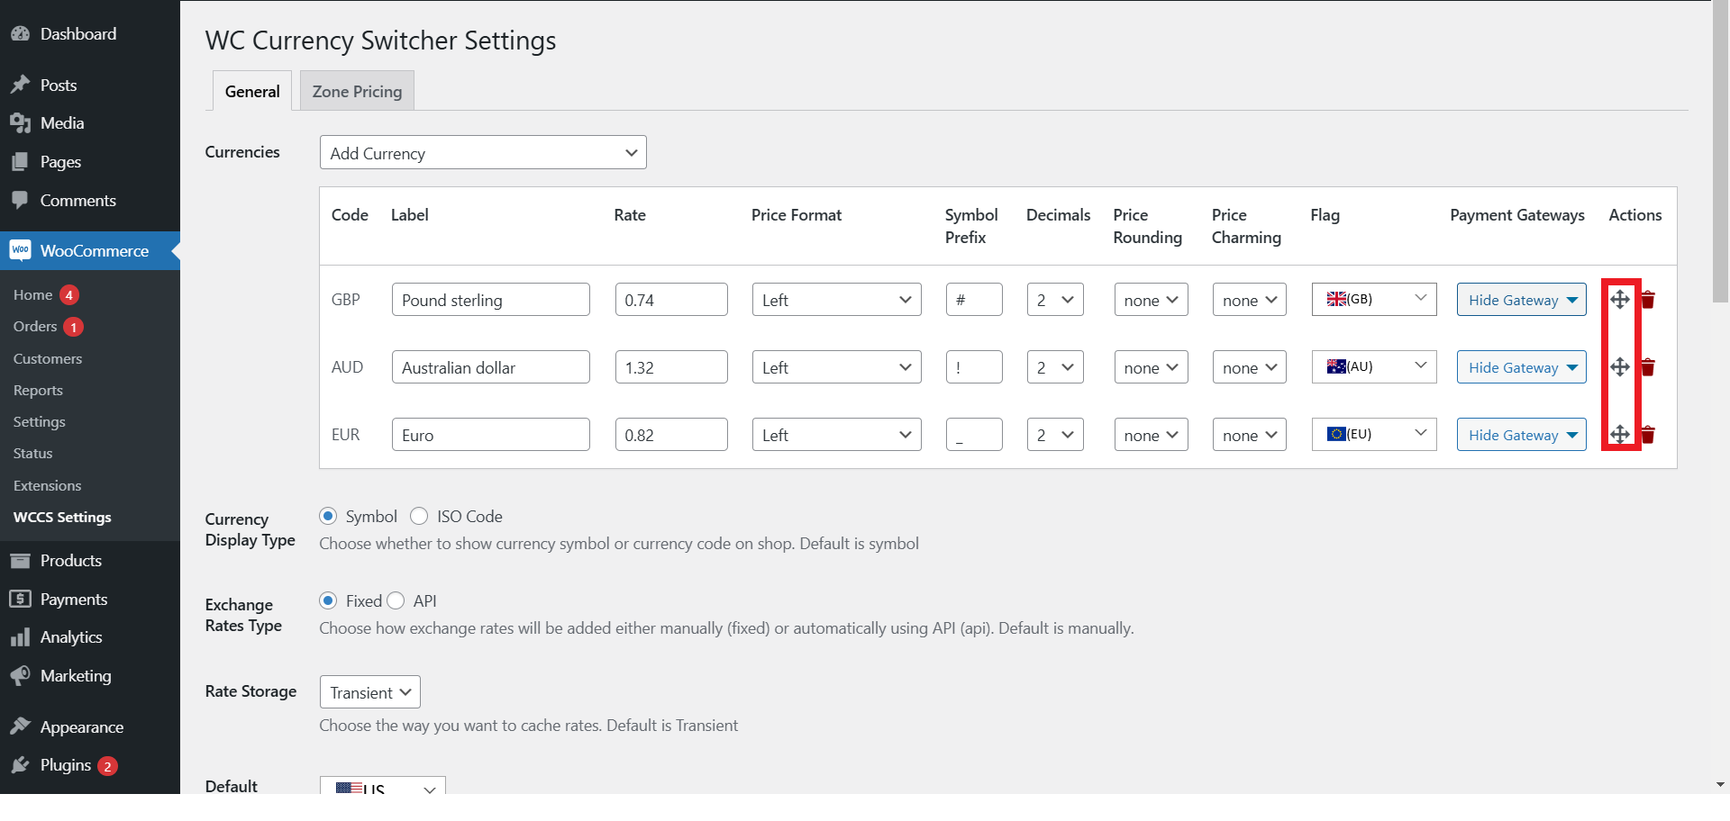Click the AUD rate field 1.32
Screen dimensions: 1730x821
[671, 367]
